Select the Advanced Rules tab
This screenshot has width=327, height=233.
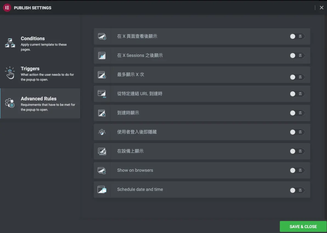40,103
